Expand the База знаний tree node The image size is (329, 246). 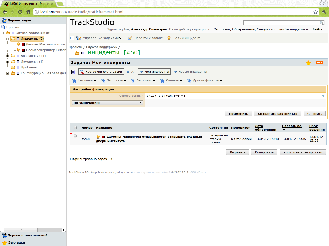8,56
